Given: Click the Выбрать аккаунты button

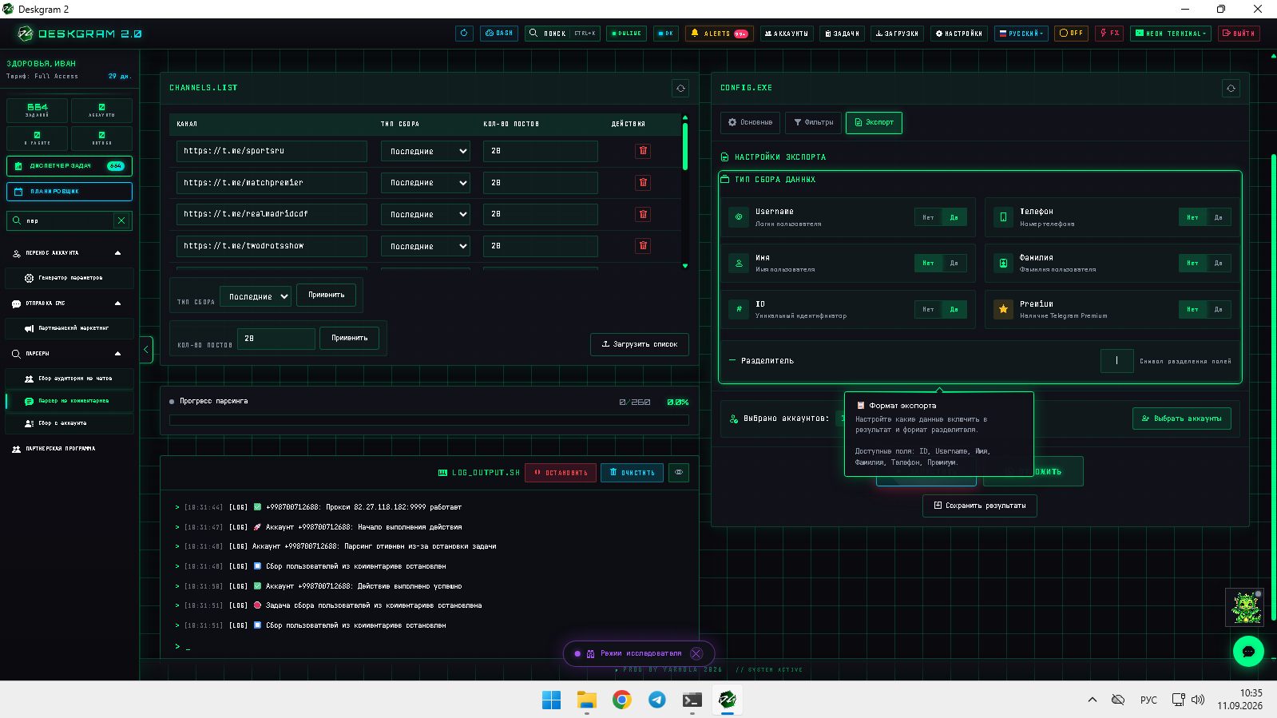Looking at the screenshot, I should (x=1182, y=419).
